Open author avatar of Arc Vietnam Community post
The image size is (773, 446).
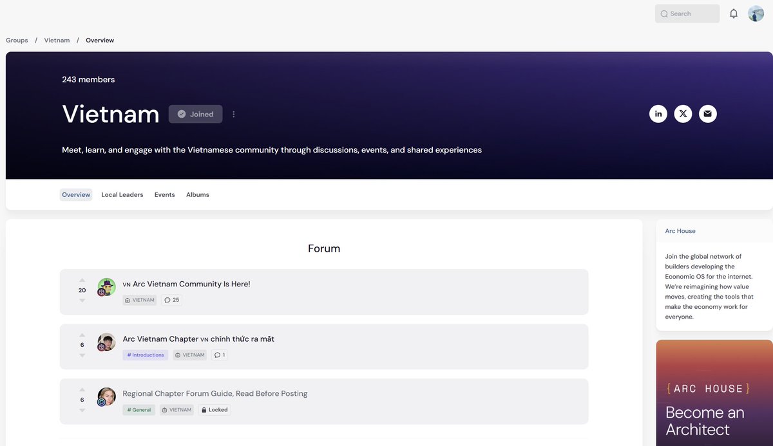[x=106, y=287]
